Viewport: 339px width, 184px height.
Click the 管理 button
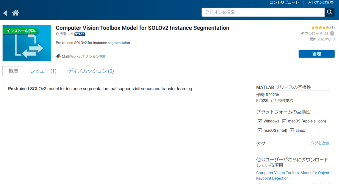(x=317, y=54)
